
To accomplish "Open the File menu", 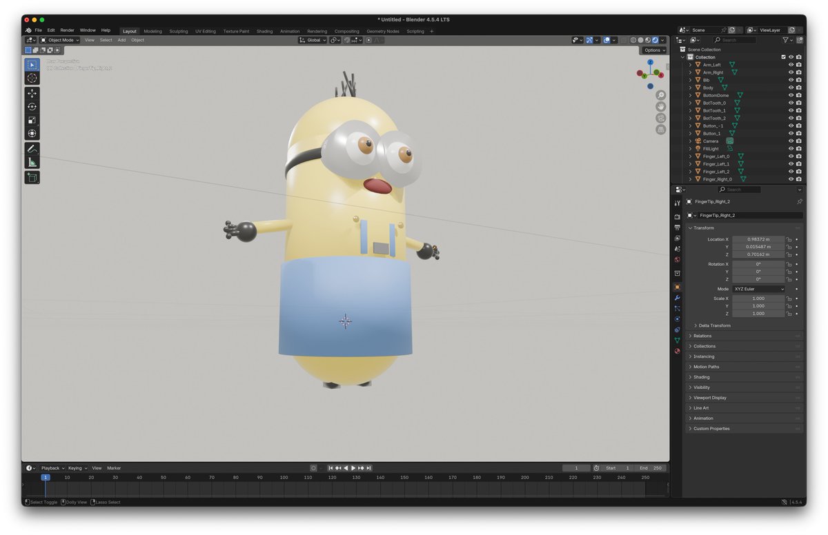I will (38, 30).
